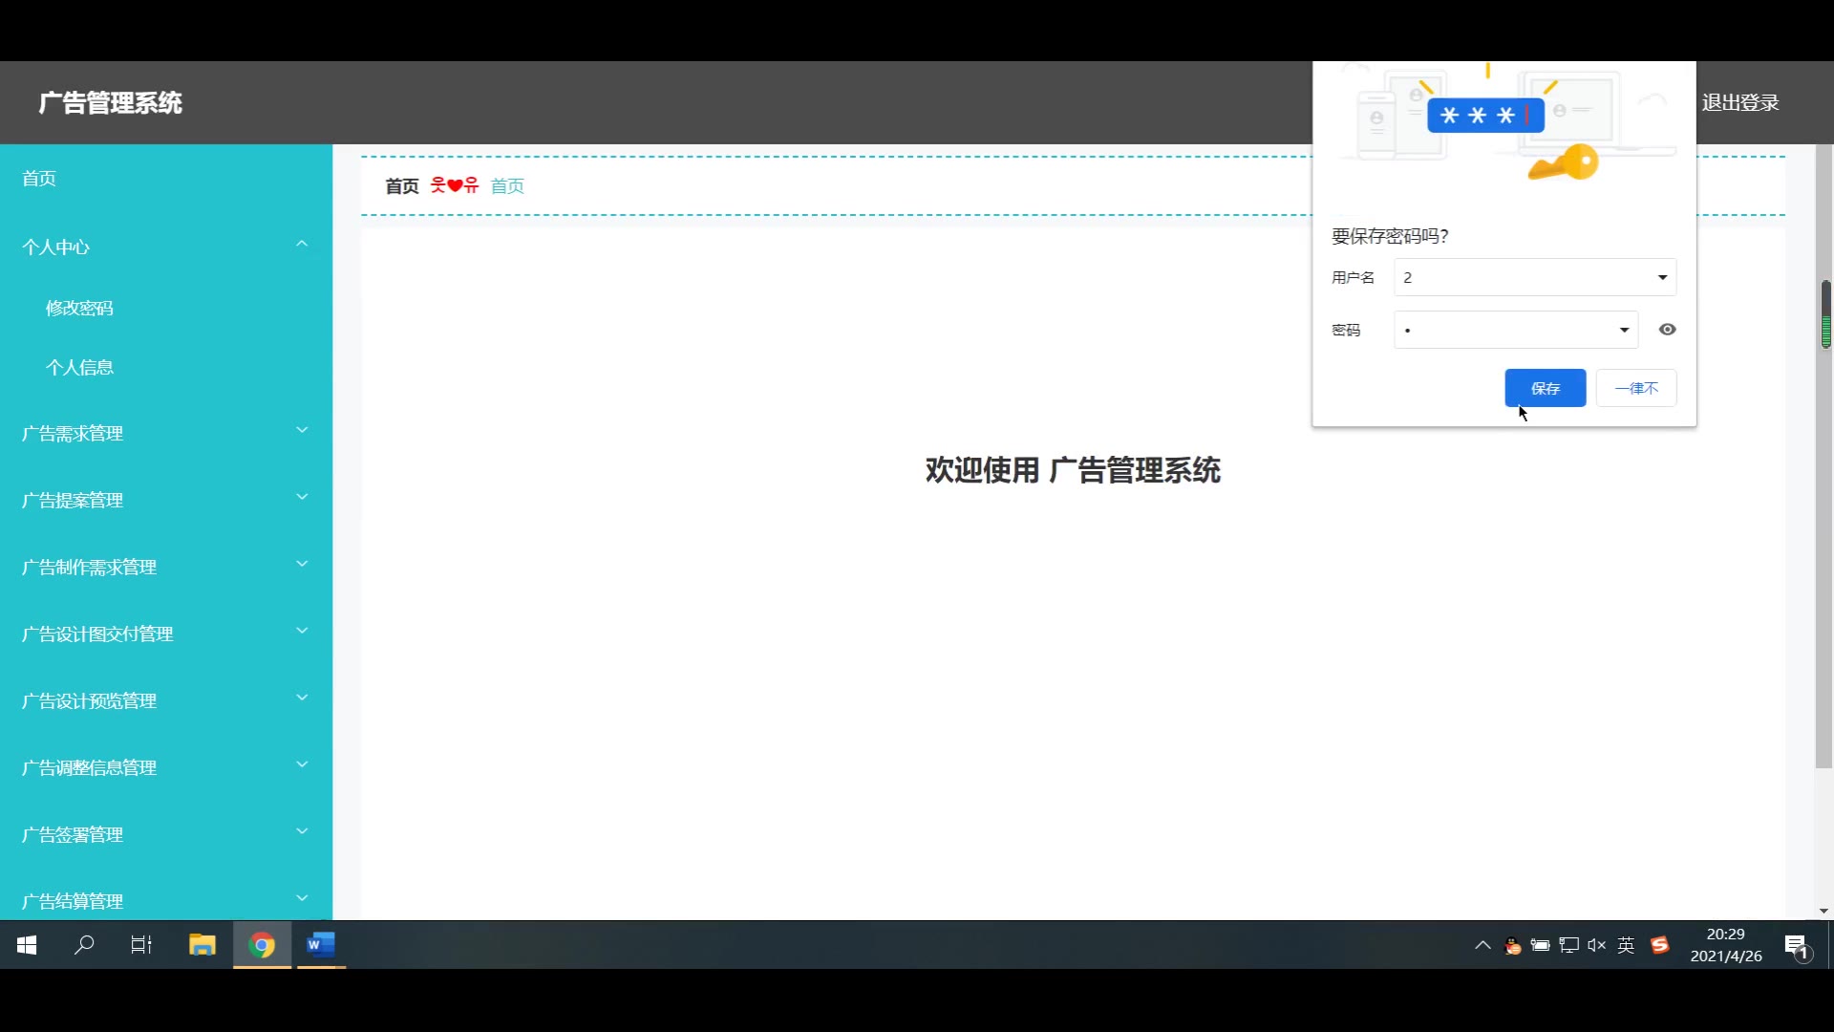Click 退出登录 link in header
1834x1032 pixels.
point(1739,102)
